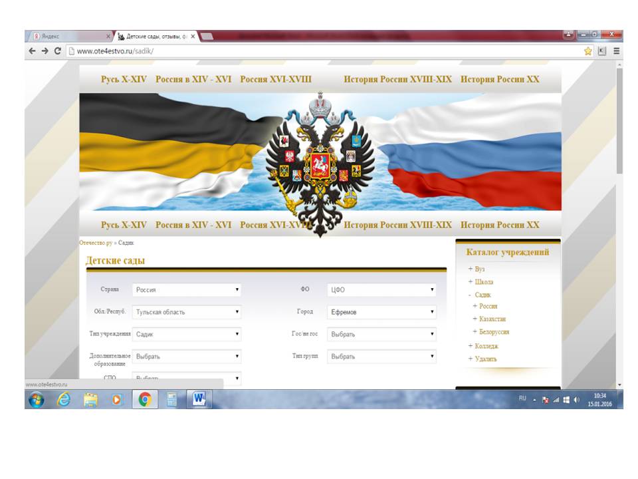Open the Windows Start menu
This screenshot has width=638, height=479.
(x=37, y=400)
